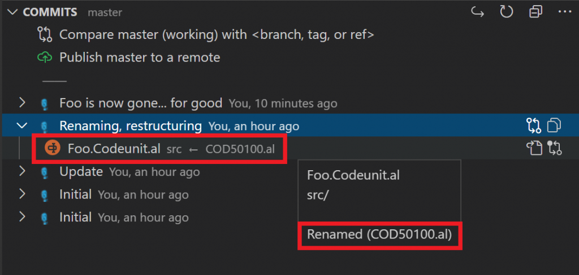The width and height of the screenshot is (579, 275).
Task: Copy the Renaming, restructuring commit SHA icon
Action: (554, 126)
